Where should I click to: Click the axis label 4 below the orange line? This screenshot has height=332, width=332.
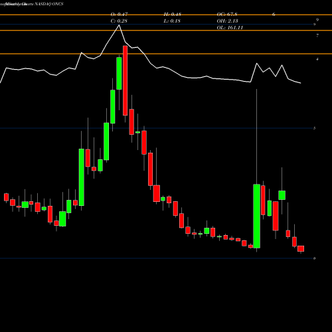pyautogui.click(x=317, y=59)
